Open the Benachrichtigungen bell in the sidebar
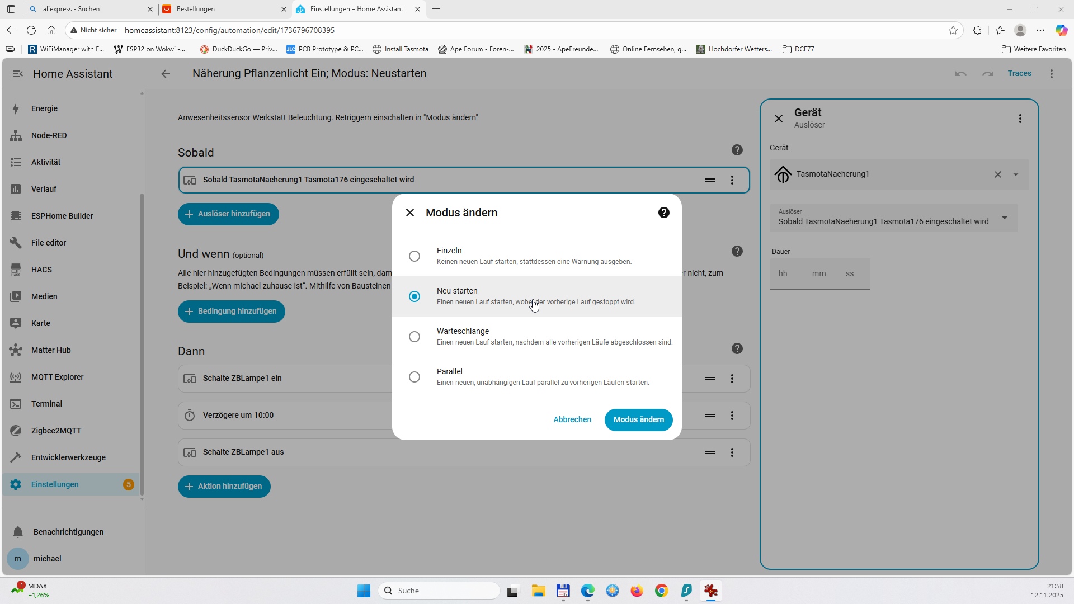1074x604 pixels. click(x=18, y=532)
